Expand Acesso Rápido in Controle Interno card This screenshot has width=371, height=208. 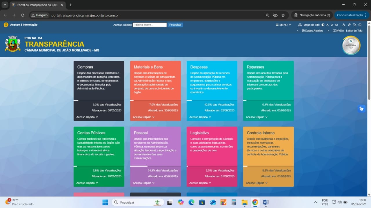pos(257,183)
